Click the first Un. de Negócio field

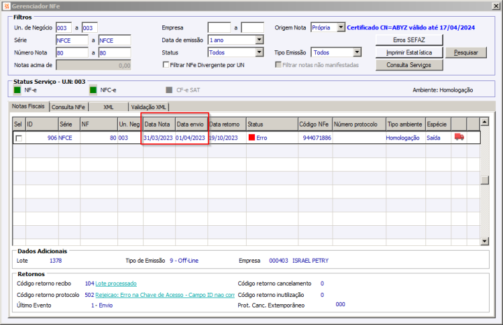pos(64,28)
